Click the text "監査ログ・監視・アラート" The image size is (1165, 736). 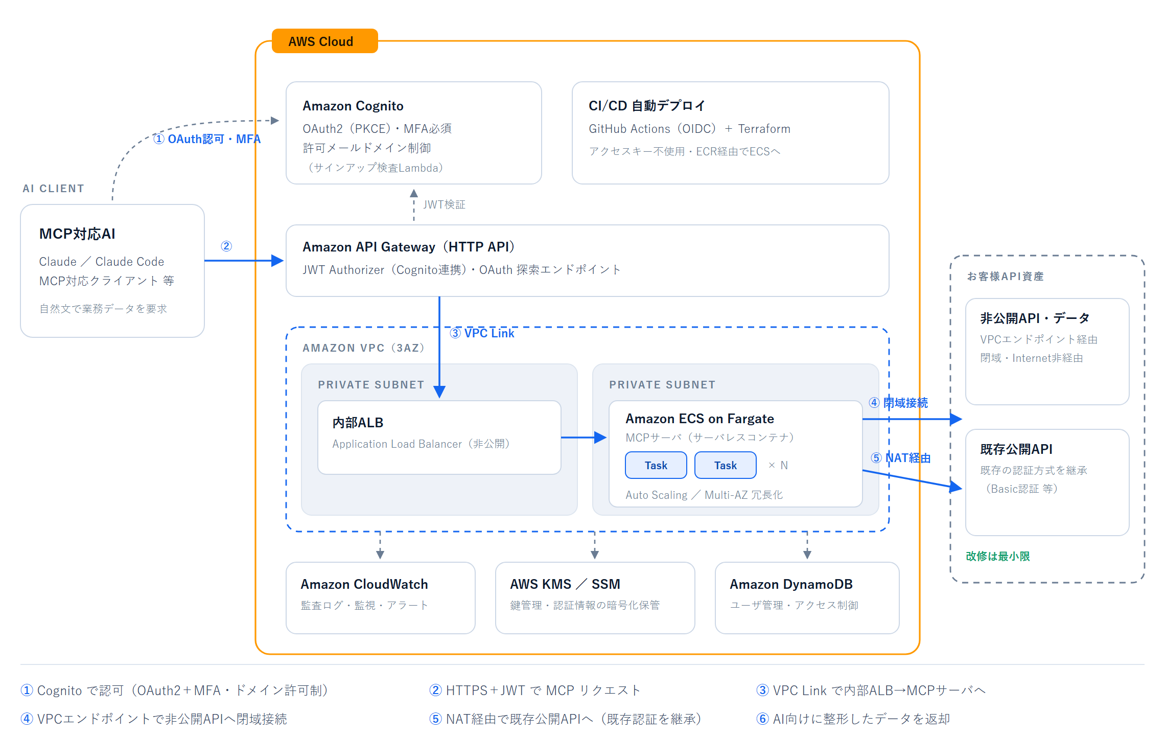pyautogui.click(x=364, y=605)
